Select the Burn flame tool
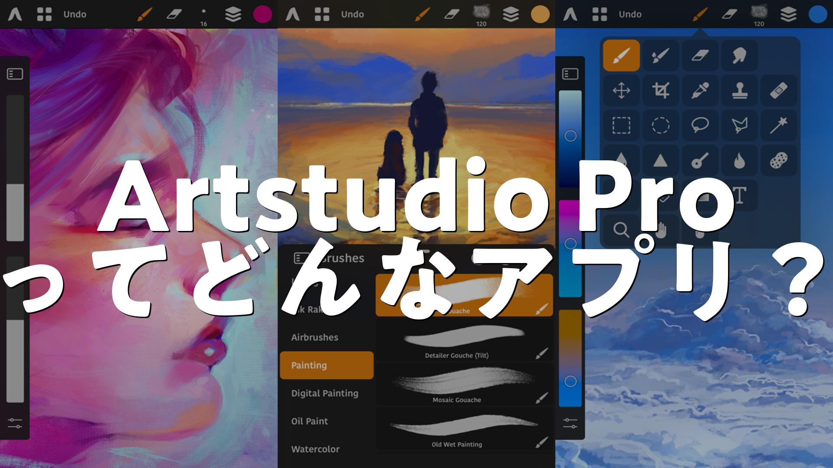Viewport: 833px width, 468px height. point(739,161)
